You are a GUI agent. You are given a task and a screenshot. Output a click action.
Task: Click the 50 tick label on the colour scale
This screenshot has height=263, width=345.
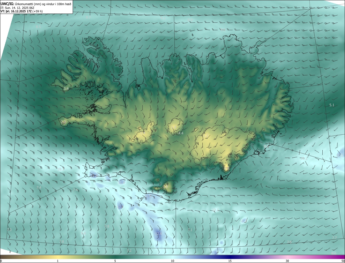343,261
